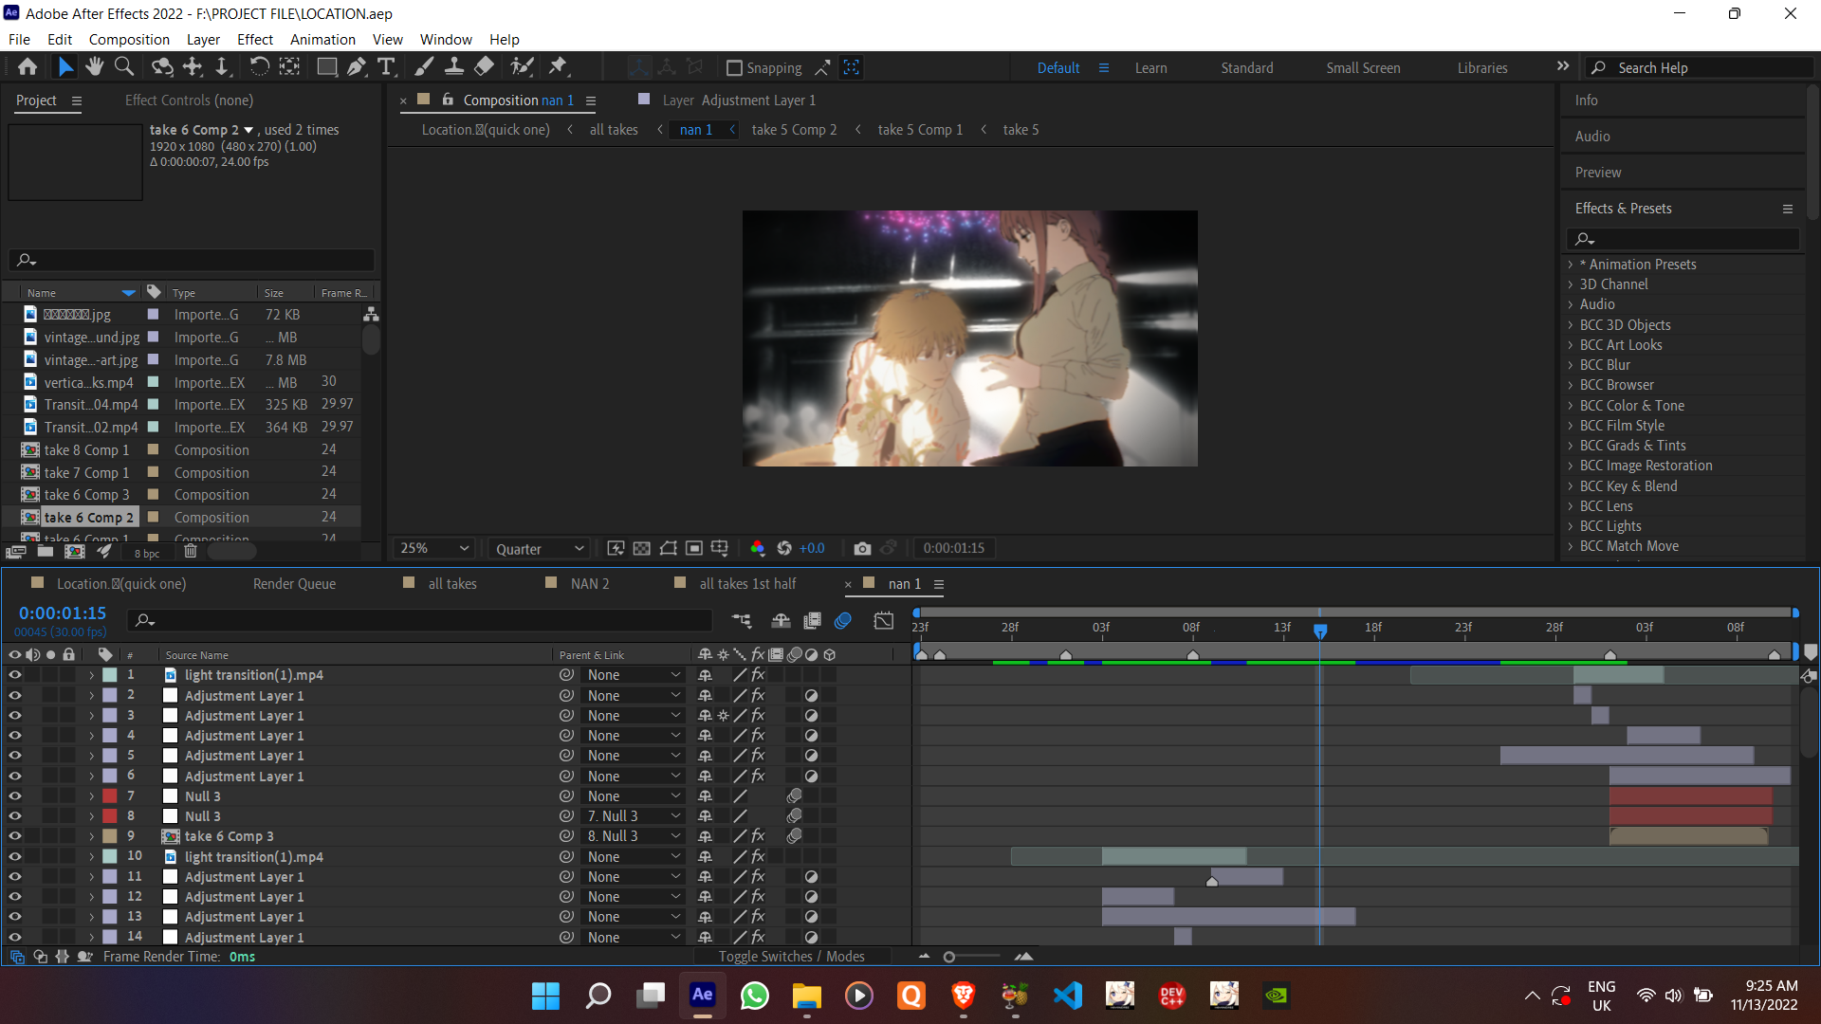This screenshot has width=1821, height=1024.
Task: Delete selected project item with trash icon
Action: pyautogui.click(x=191, y=552)
